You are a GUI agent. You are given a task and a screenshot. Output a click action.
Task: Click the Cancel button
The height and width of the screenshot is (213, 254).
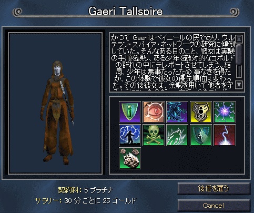pyautogui.click(x=214, y=205)
